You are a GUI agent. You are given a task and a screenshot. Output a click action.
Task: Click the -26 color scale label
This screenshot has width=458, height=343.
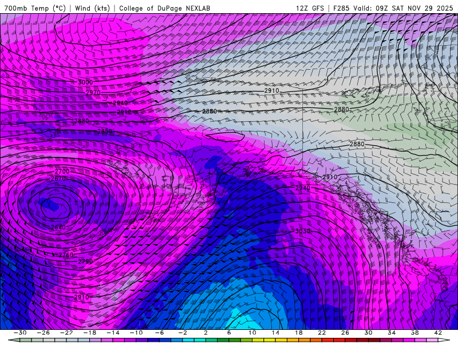pos(43,333)
